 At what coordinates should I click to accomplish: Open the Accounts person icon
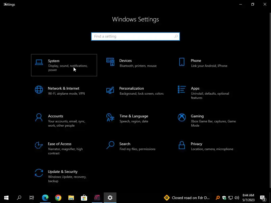tap(39, 117)
